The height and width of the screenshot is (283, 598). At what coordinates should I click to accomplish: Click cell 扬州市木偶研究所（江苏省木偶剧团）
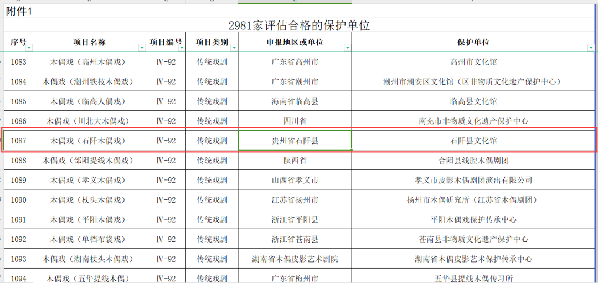[473, 200]
